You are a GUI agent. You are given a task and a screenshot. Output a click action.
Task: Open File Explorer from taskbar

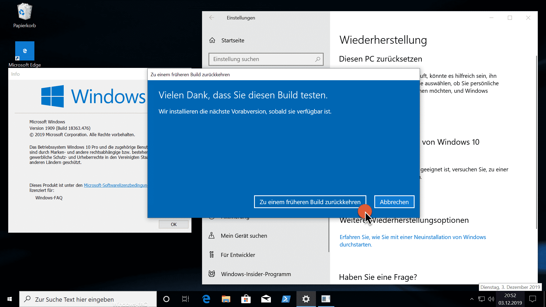[226, 299]
